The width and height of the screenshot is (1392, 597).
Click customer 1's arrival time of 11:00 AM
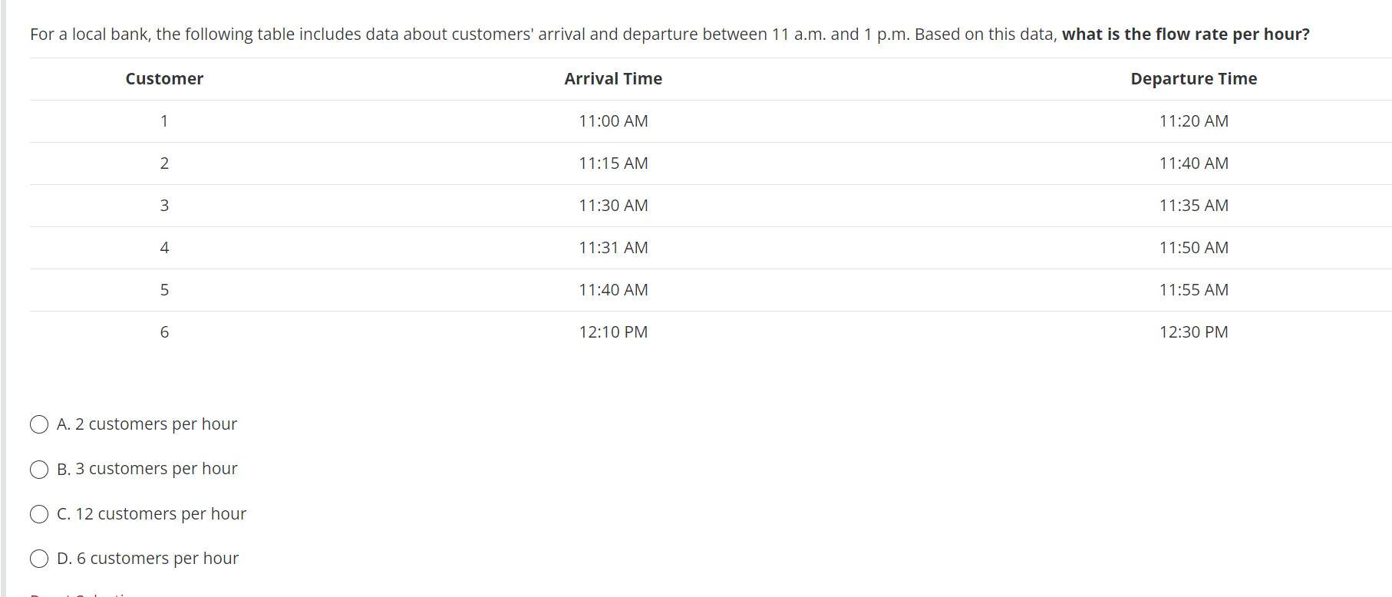(x=613, y=120)
